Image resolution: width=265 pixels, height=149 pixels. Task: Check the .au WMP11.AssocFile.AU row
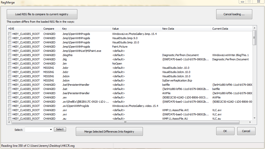tap(9, 119)
